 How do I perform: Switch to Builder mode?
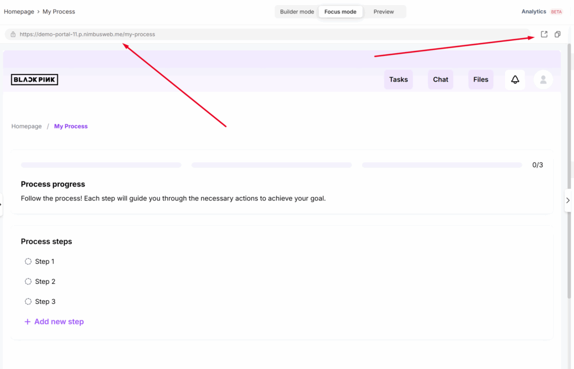[297, 12]
